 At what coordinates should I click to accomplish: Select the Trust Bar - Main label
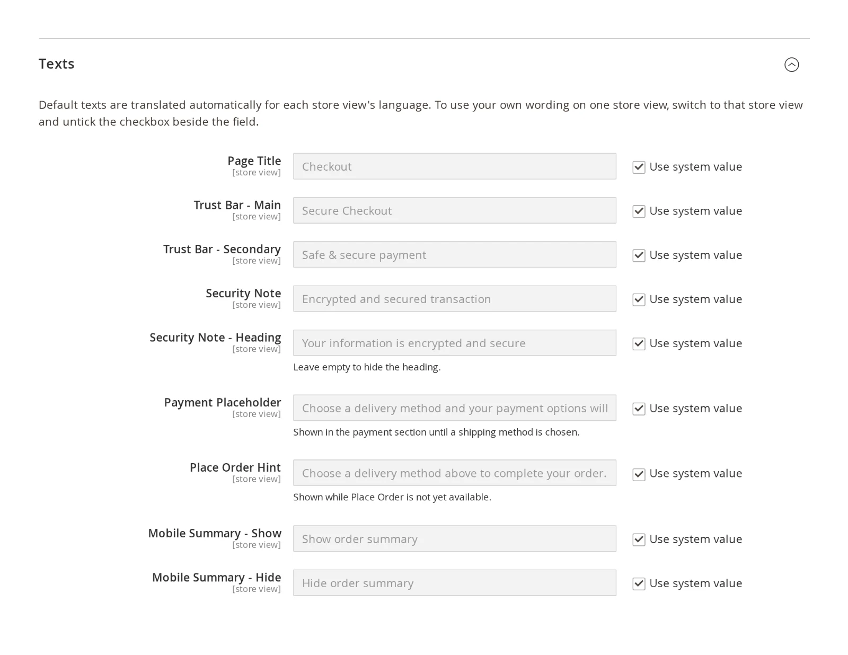click(x=237, y=205)
